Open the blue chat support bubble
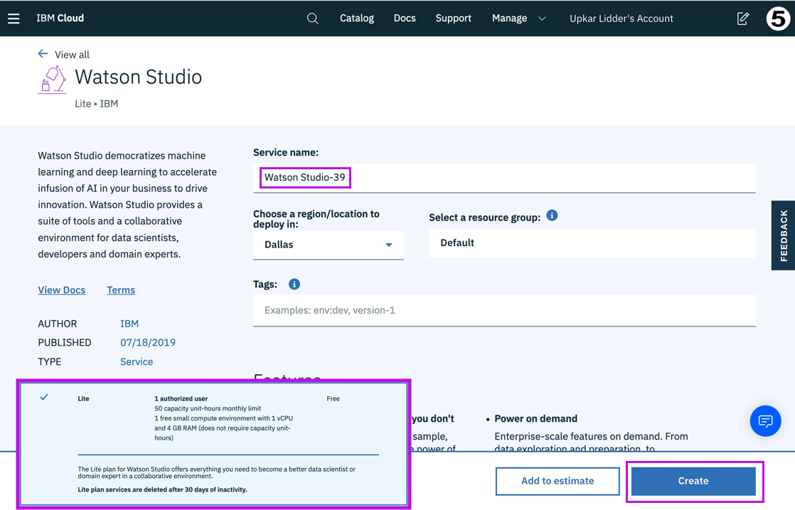Screen dimensions: 795x510 pos(766,421)
